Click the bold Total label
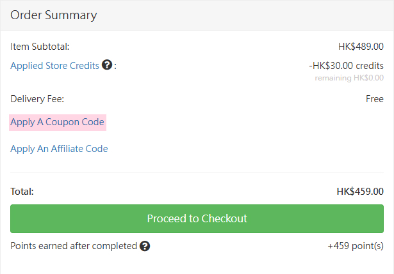 [22, 191]
